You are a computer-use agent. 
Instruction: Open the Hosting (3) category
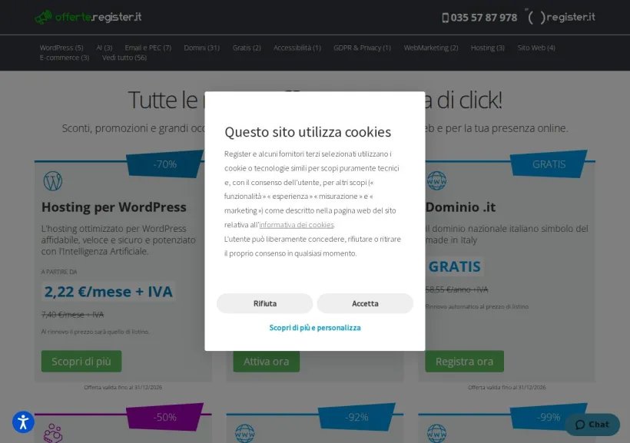point(487,48)
